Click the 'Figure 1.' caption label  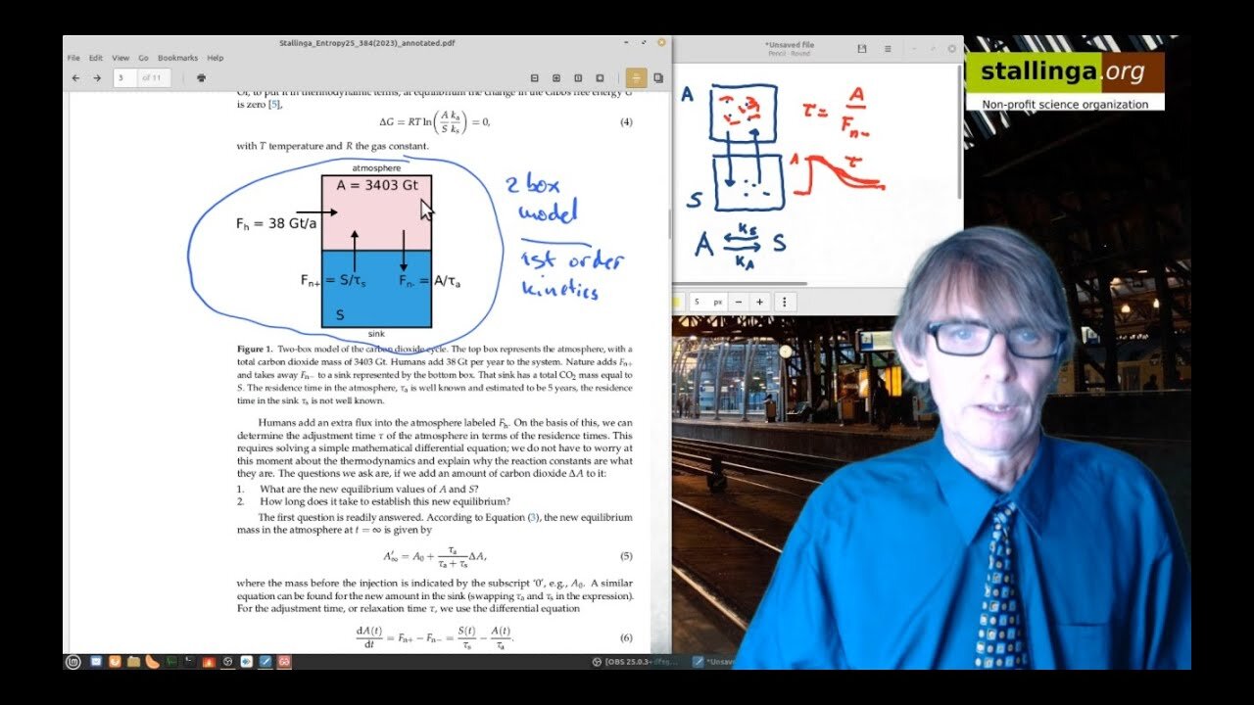[255, 350]
